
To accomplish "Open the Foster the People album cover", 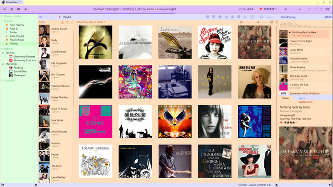I will 95,161.
